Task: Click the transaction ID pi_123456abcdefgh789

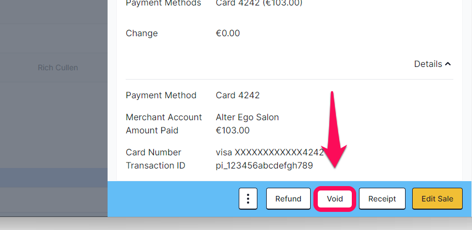Action: coord(265,166)
